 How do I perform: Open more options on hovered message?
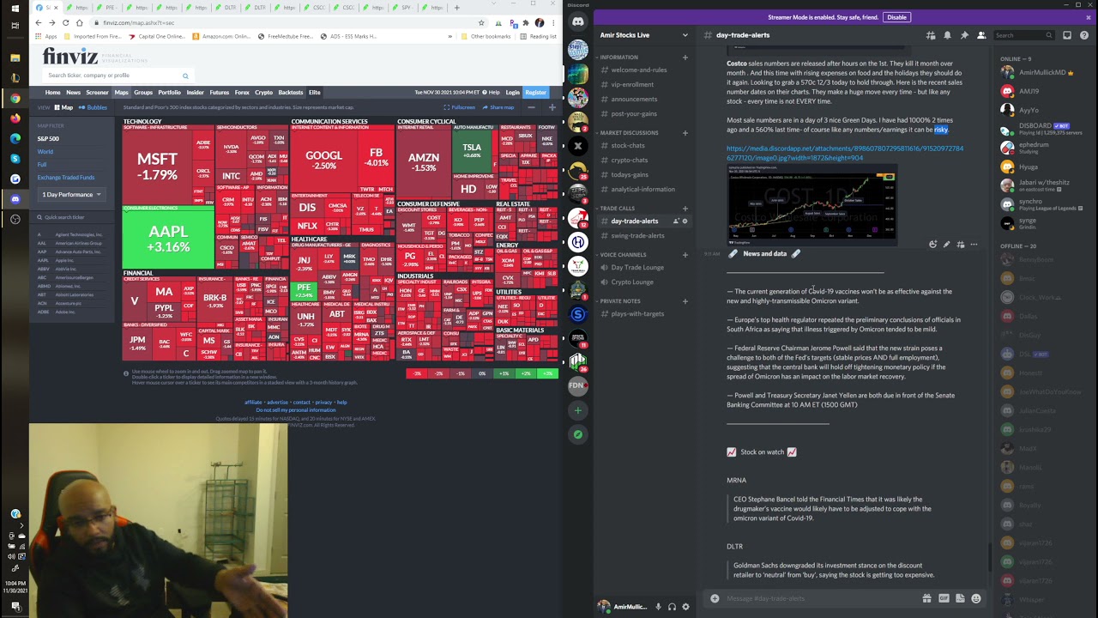pos(974,245)
